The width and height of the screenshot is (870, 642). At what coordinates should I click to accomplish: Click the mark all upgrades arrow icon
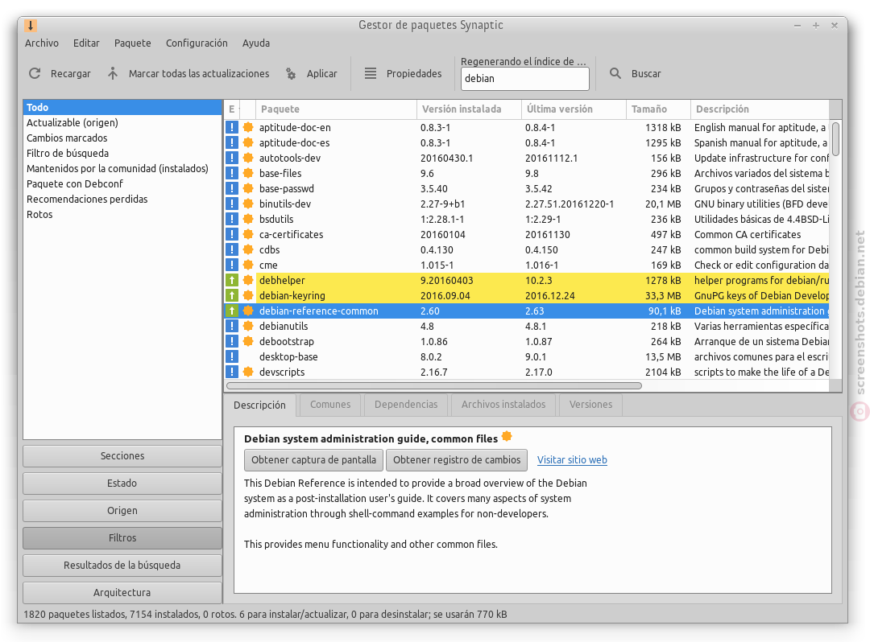click(113, 73)
